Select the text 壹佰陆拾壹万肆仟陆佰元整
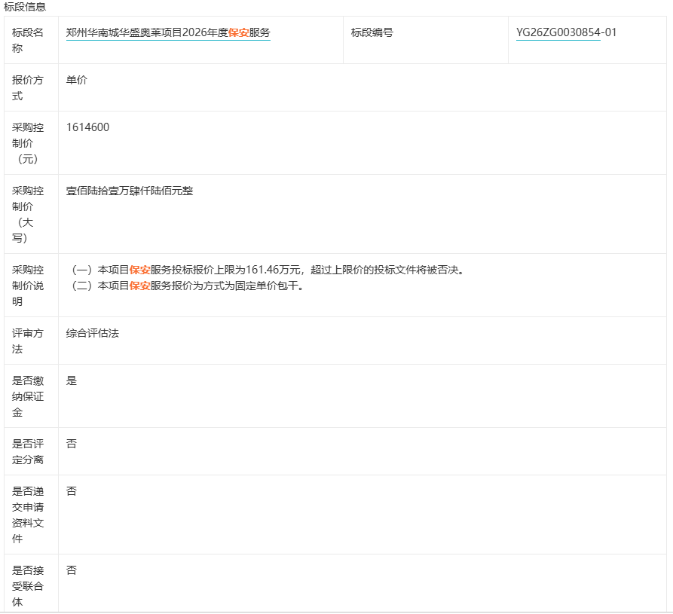673x614 pixels. tap(130, 191)
